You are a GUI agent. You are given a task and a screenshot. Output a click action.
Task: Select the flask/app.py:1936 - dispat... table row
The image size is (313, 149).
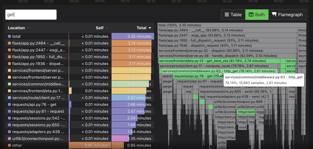80,64
